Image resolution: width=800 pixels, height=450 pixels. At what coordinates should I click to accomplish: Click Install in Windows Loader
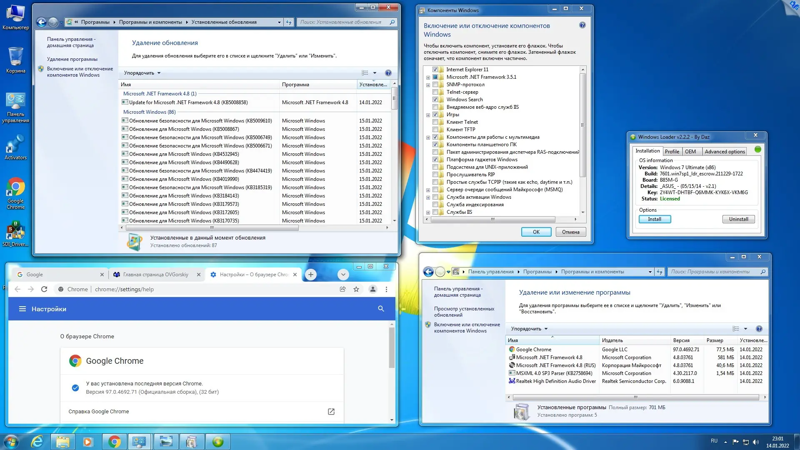point(654,219)
